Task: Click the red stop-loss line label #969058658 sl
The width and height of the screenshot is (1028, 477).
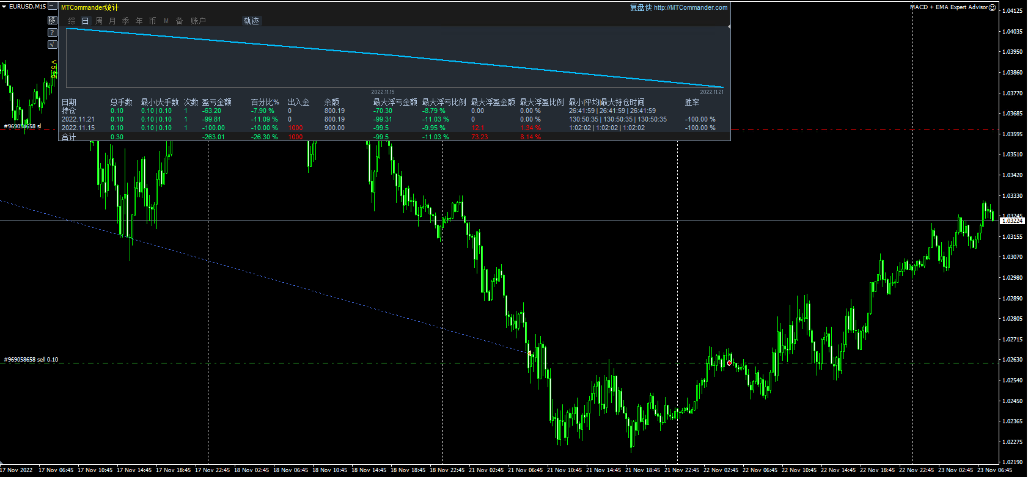Action: [x=23, y=126]
